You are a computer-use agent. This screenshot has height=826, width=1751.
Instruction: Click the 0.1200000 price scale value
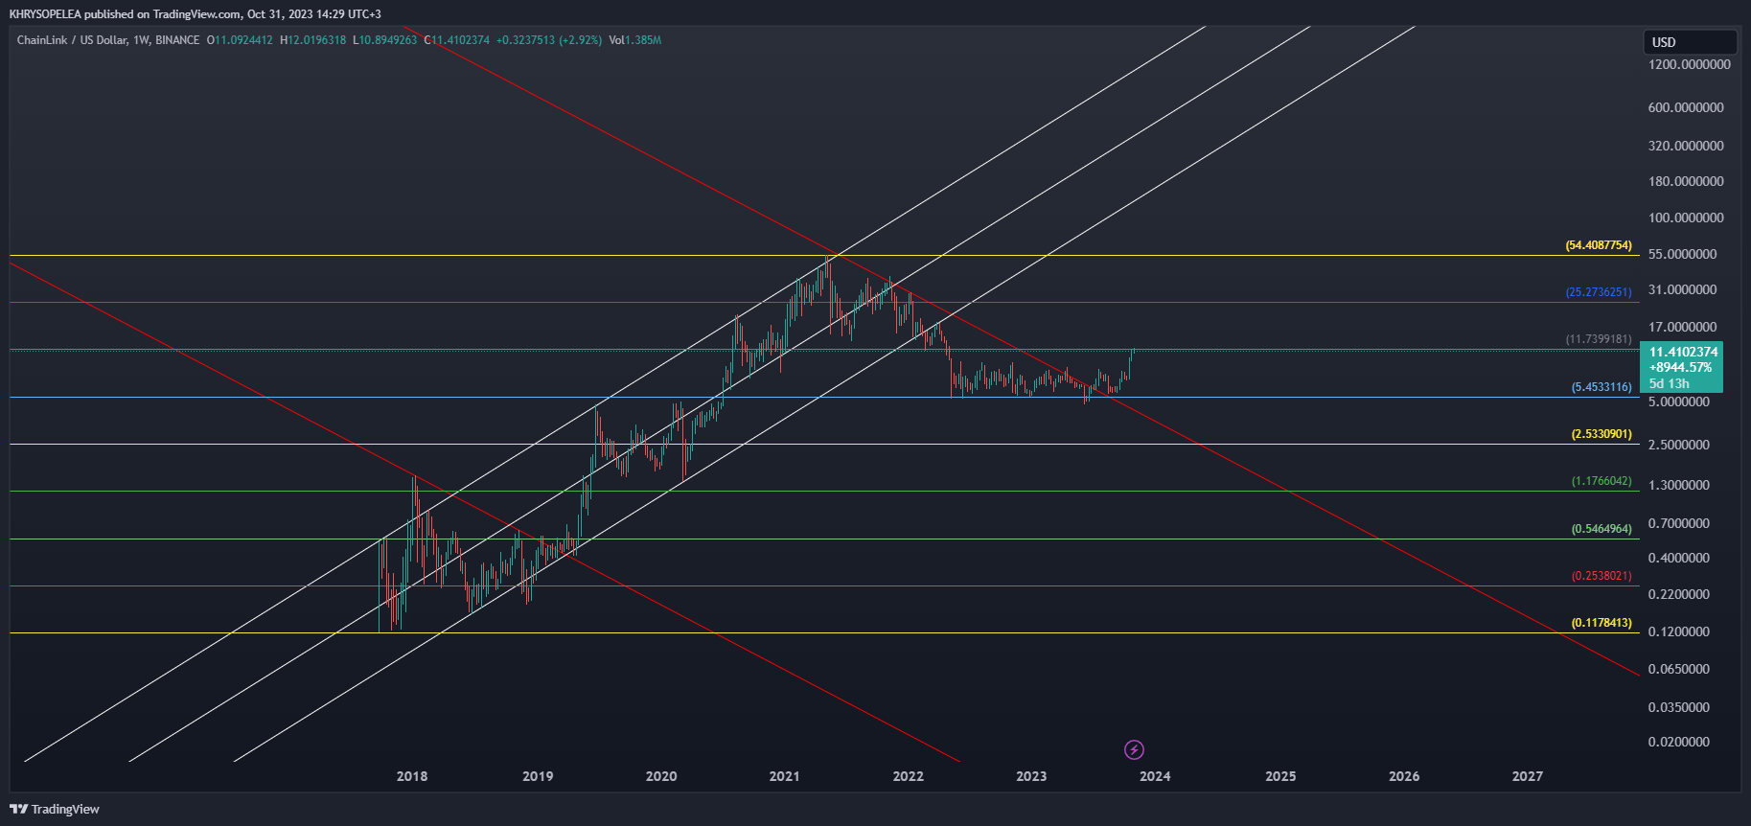(x=1679, y=631)
